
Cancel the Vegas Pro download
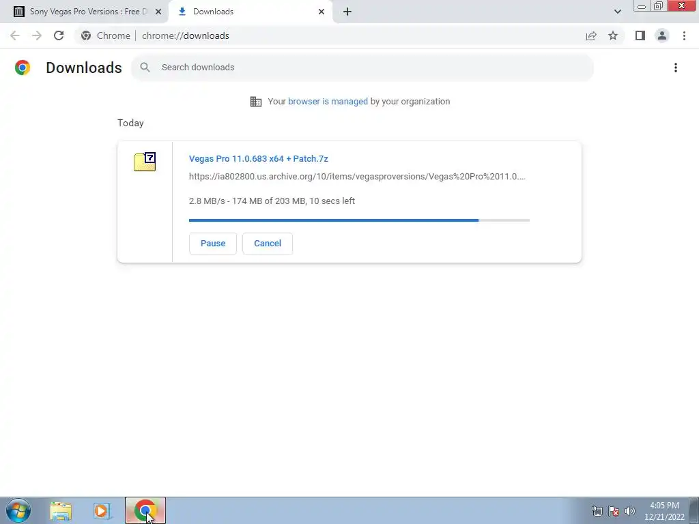click(x=268, y=244)
